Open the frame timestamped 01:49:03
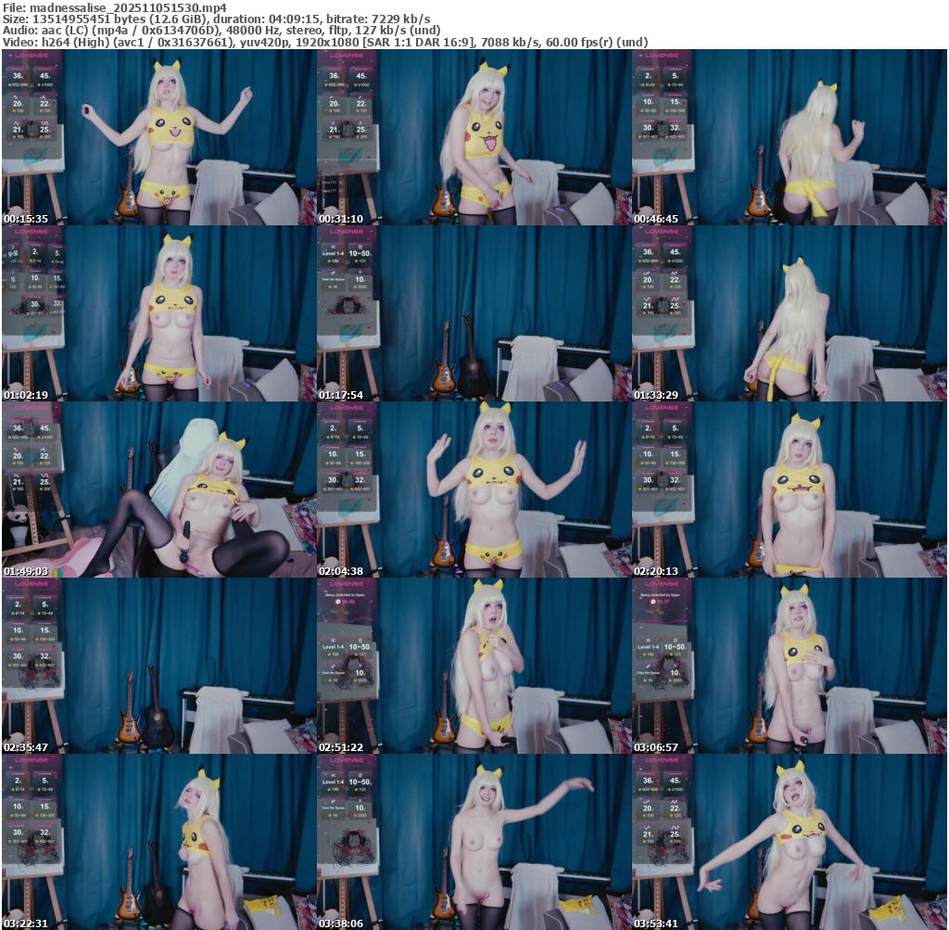The width and height of the screenshot is (949, 930). point(158,490)
